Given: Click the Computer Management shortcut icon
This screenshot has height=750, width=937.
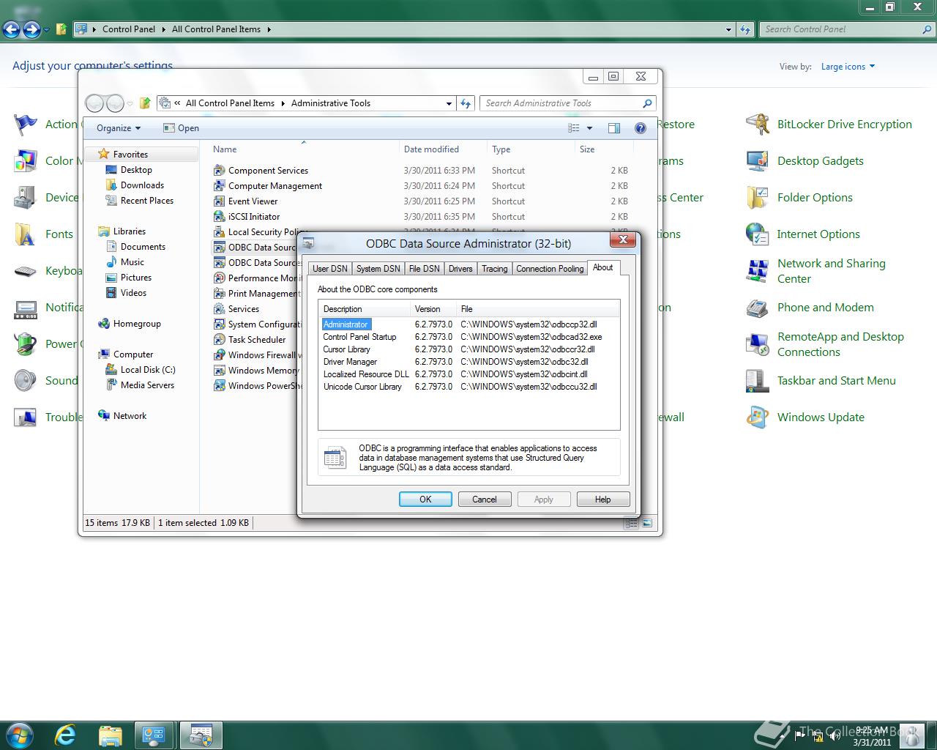Looking at the screenshot, I should [x=219, y=185].
